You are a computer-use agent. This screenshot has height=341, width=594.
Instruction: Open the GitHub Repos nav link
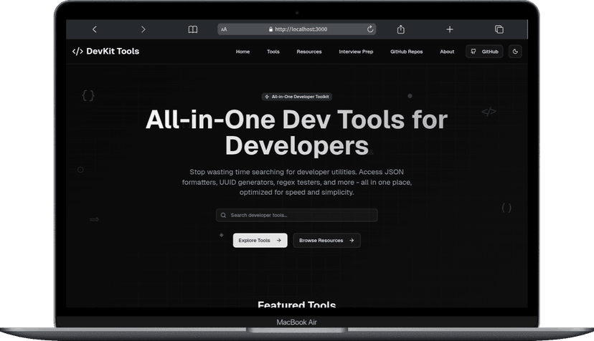[x=407, y=52]
